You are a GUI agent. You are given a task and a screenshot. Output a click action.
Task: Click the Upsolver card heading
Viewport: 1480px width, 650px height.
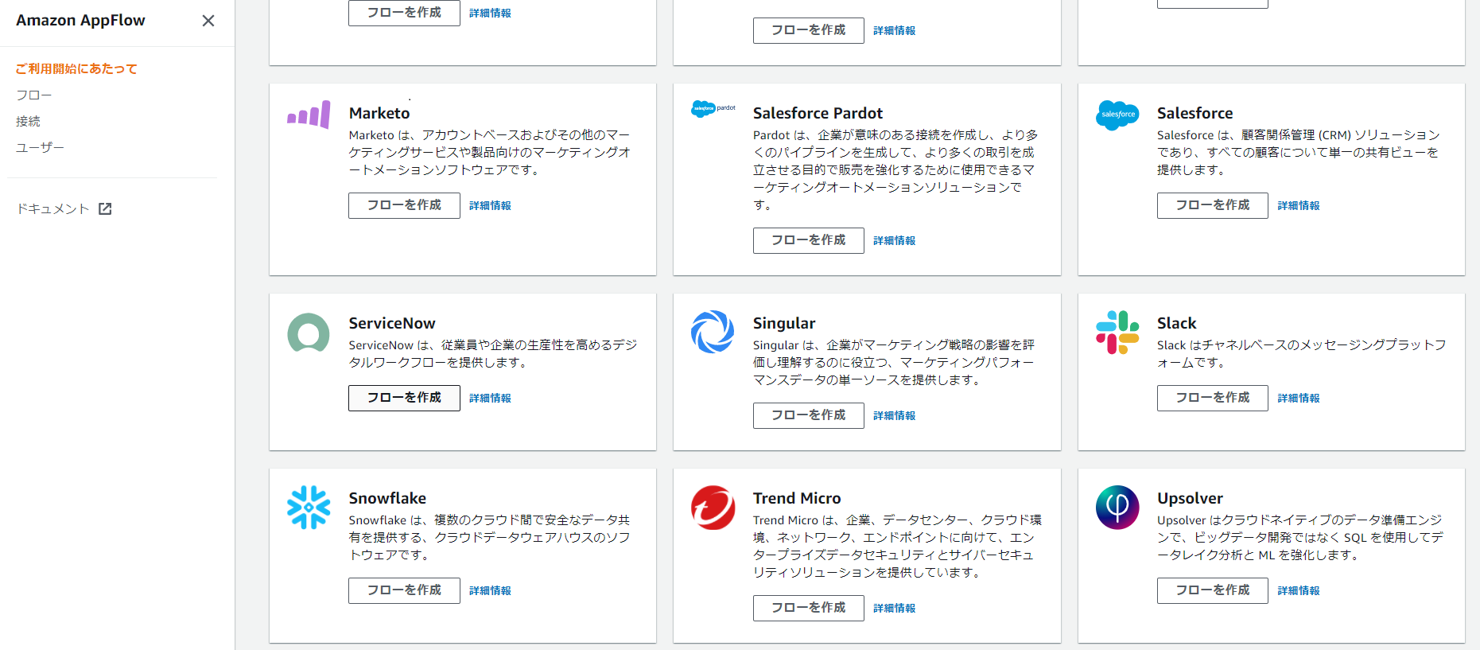pyautogui.click(x=1190, y=498)
